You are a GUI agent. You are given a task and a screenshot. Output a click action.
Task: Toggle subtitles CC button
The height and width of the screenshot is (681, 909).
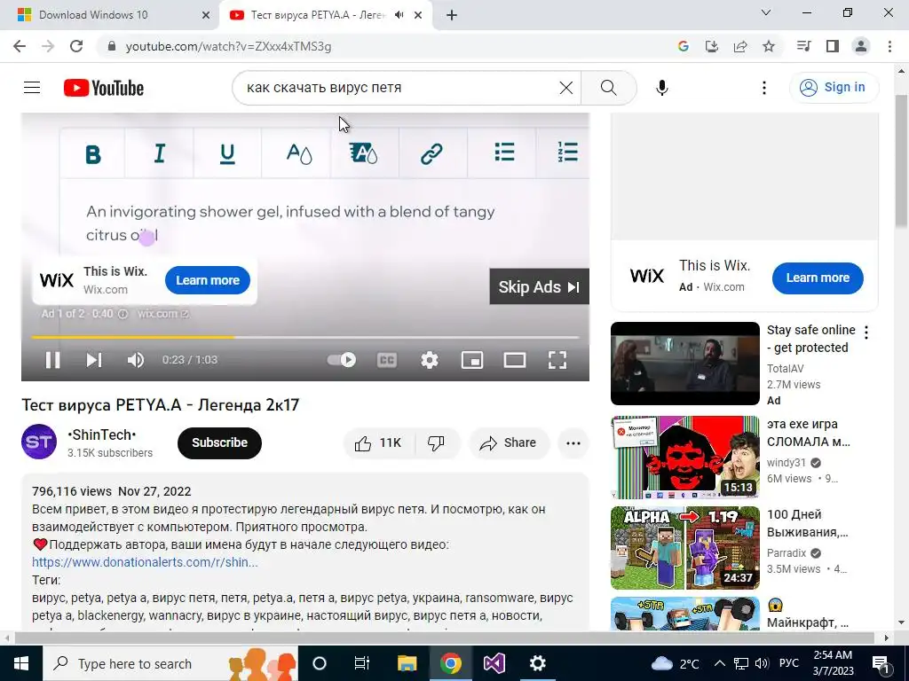(x=387, y=360)
